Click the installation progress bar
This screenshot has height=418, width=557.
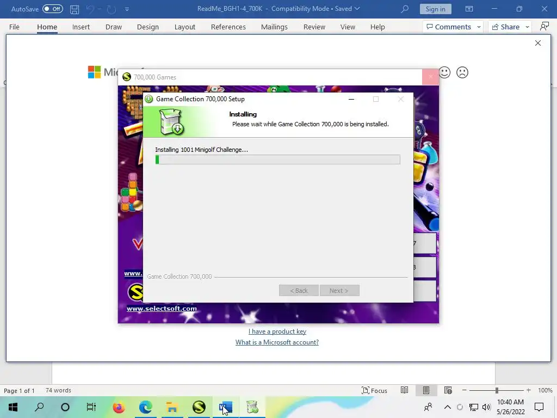[x=278, y=159]
